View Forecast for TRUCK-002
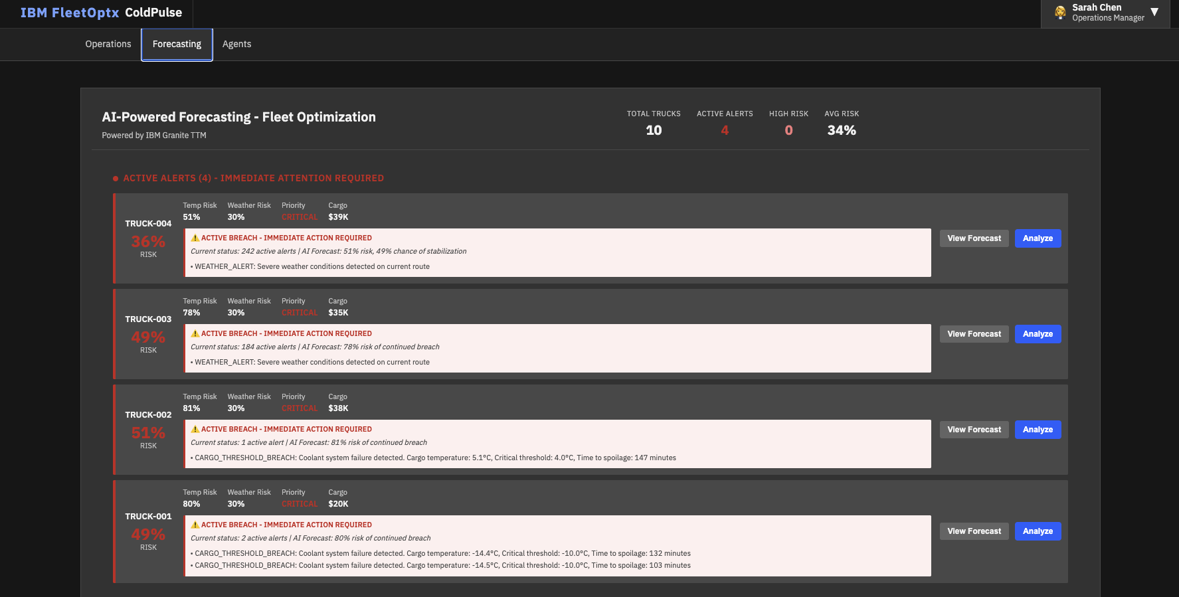Image resolution: width=1179 pixels, height=597 pixels. pyautogui.click(x=974, y=430)
